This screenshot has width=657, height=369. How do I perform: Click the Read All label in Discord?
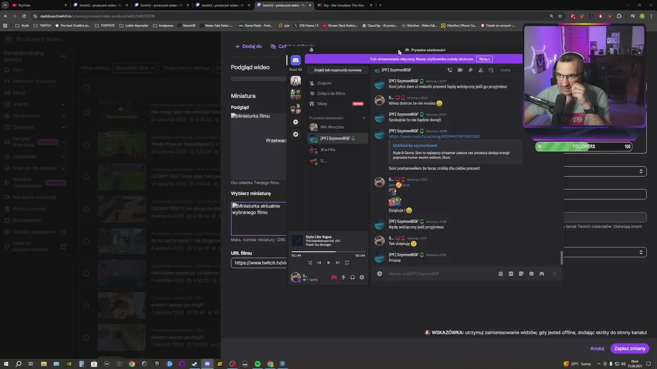point(296,69)
